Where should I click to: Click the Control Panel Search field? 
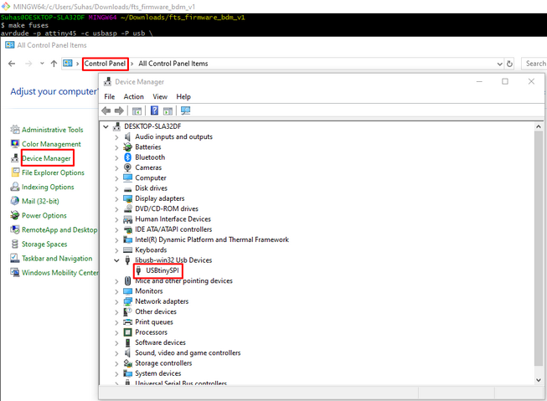click(534, 64)
